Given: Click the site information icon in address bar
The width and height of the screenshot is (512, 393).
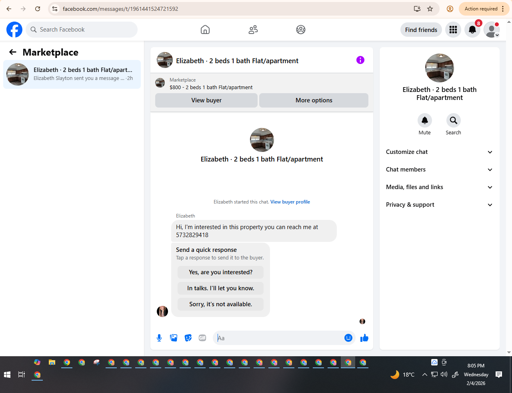Looking at the screenshot, I should coord(55,9).
